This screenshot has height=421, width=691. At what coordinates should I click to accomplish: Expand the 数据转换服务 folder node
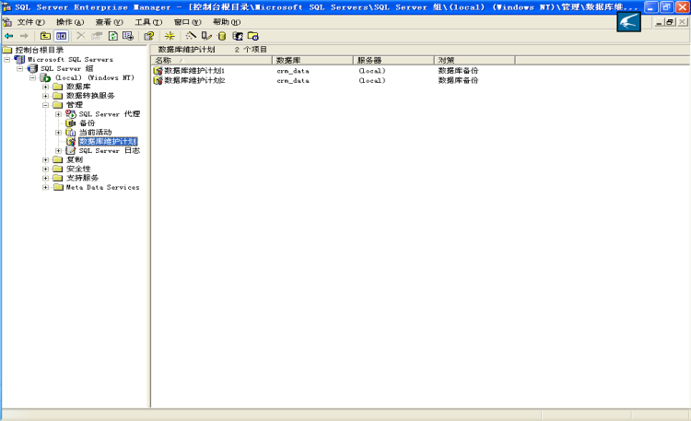click(x=45, y=96)
